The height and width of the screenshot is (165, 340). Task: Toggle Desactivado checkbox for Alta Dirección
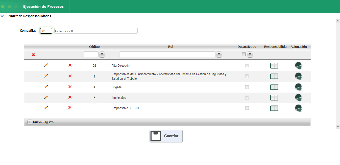pos(247,65)
